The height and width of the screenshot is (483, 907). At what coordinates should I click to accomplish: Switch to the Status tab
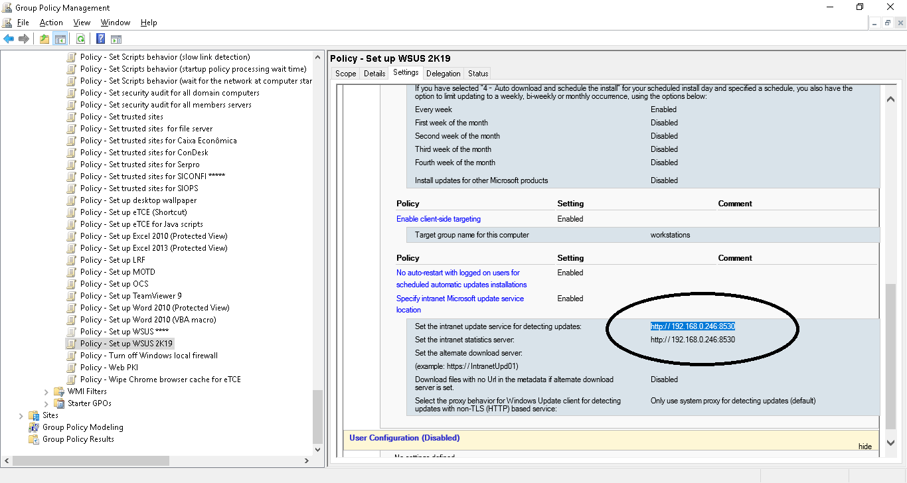[x=478, y=74]
